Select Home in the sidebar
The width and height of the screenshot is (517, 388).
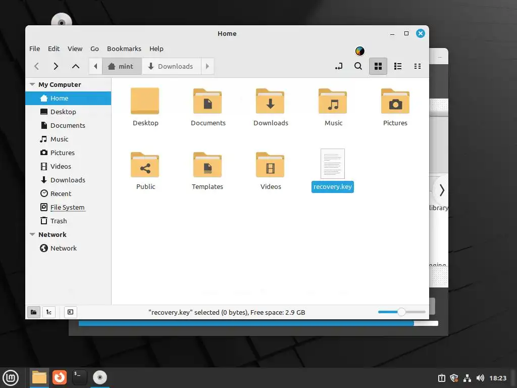click(x=68, y=99)
